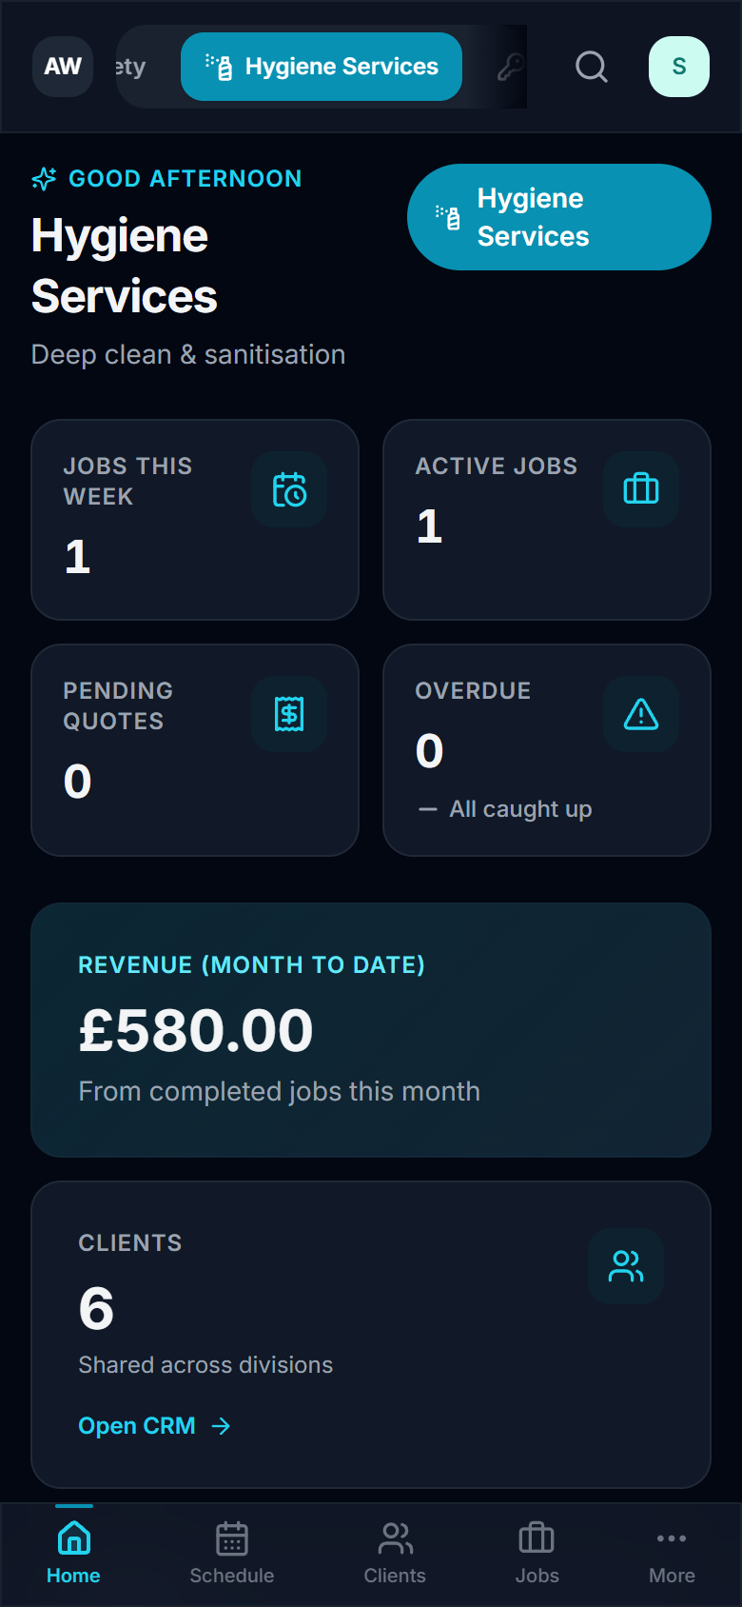Click the AW logo badge
The width and height of the screenshot is (742, 1607).
click(63, 67)
